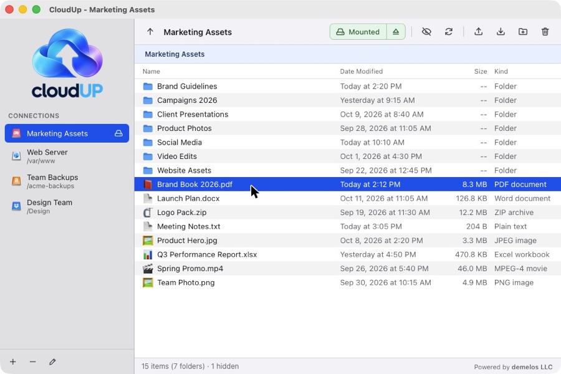
Task: Click the Product Hero.jpg image thumbnail
Action: [148, 241]
